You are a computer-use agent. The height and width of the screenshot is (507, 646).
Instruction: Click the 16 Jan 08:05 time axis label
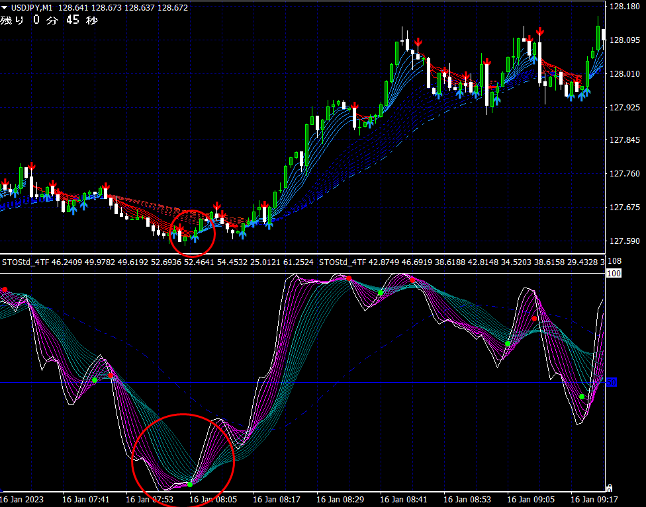click(x=213, y=500)
